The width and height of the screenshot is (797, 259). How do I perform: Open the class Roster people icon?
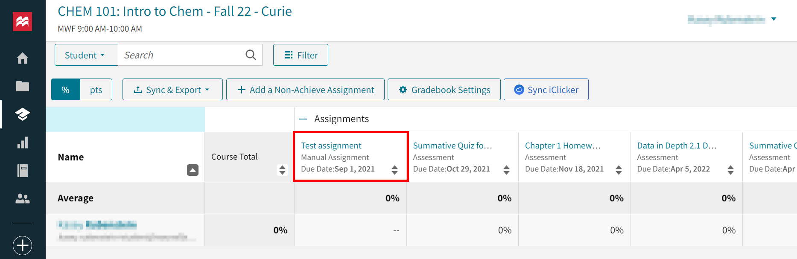point(22,198)
